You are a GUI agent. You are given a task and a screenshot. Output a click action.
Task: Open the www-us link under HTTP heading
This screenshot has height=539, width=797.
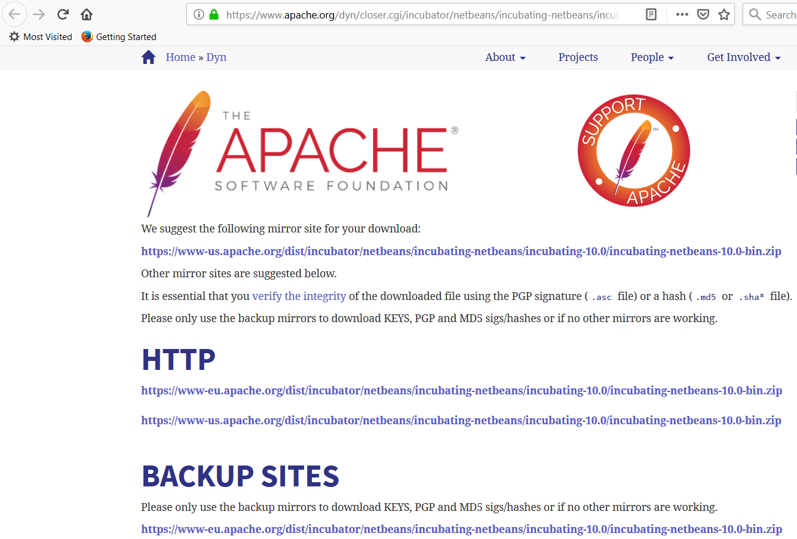tap(461, 420)
